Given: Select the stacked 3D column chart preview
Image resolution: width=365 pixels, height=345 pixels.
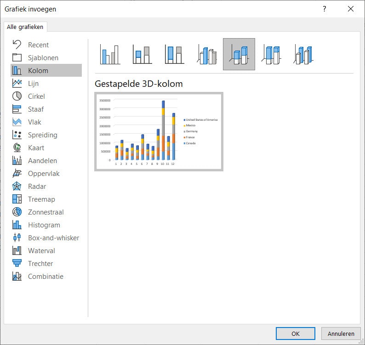Looking at the screenshot, I should click(159, 132).
